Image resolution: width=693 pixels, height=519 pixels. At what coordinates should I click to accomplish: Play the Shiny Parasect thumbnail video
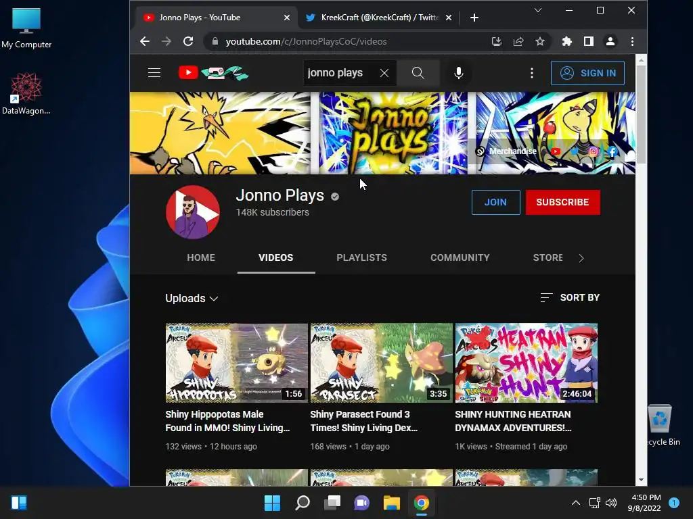point(382,363)
